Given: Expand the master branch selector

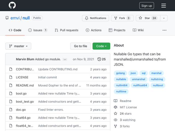Looking at the screenshot, I should pos(18,46).
